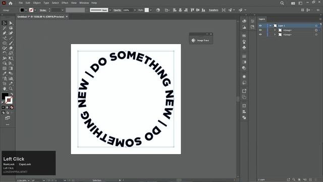
Task: Click Recolor Artwork wheel icon
Action: pos(158,10)
